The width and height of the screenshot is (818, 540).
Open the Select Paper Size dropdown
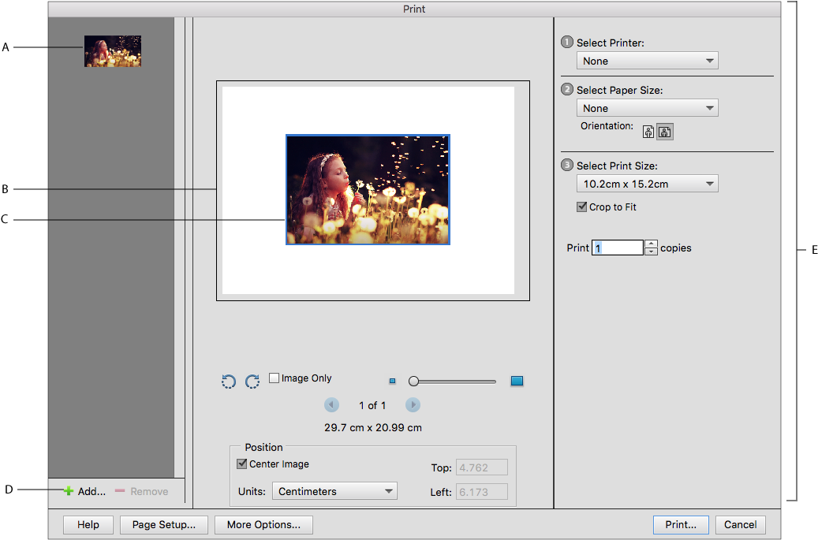(647, 107)
